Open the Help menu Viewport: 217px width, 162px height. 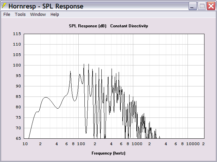[x=55, y=14]
